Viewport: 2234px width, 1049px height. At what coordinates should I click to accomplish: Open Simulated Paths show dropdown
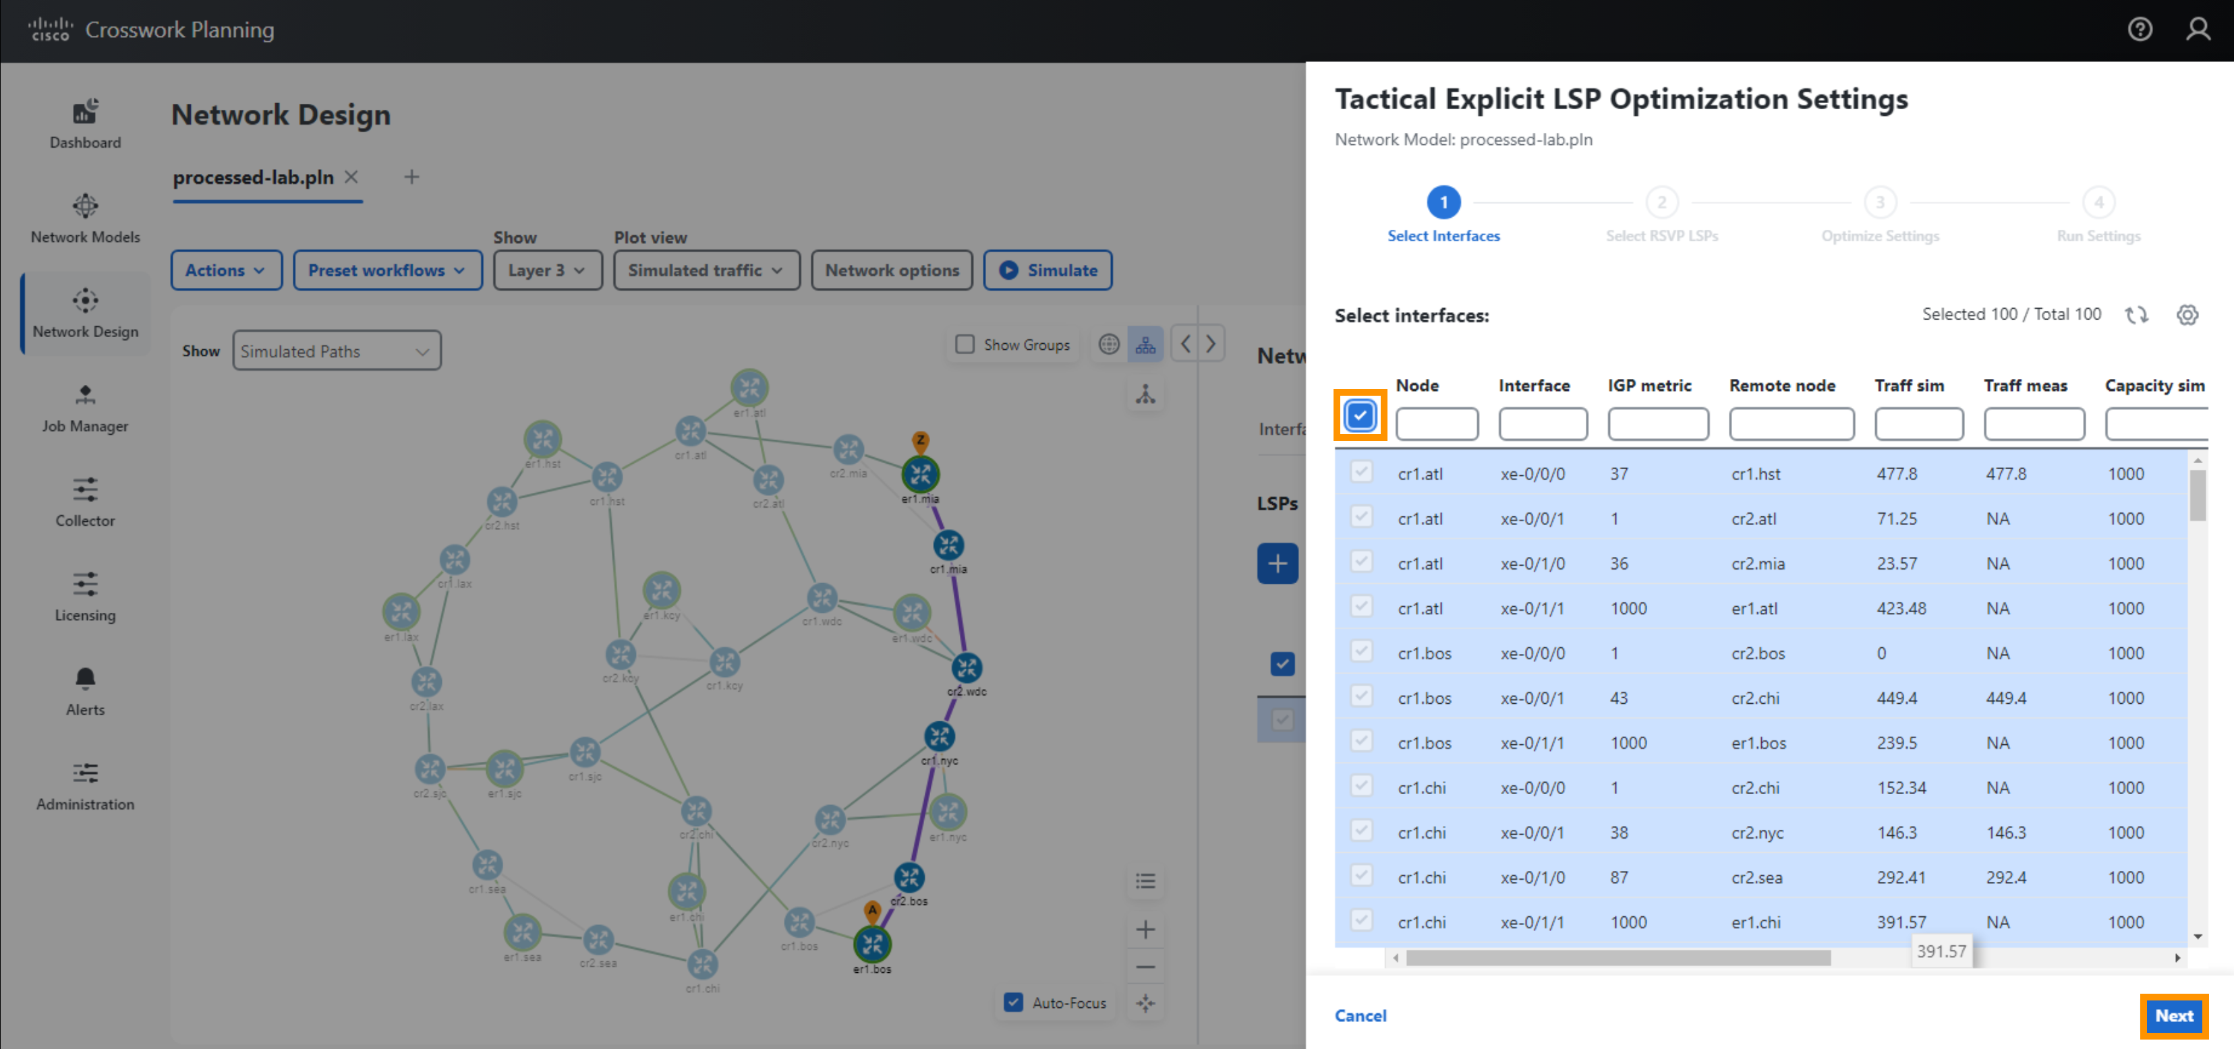tap(336, 351)
